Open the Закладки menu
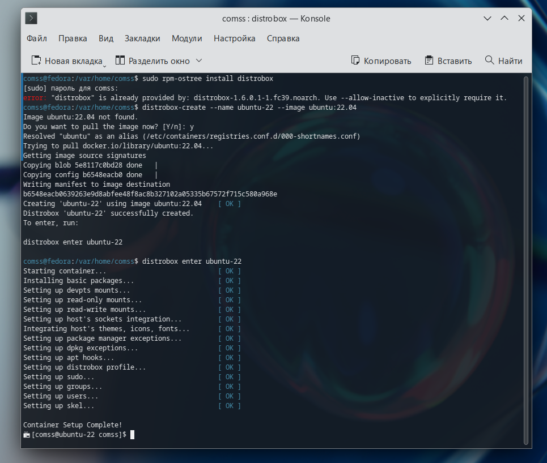Viewport: 547px width, 463px height. 142,38
